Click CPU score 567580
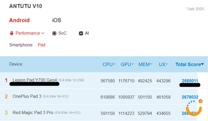 click(108, 81)
